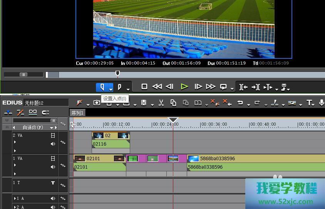Click the Set Out point button
The width and height of the screenshot is (325, 209).
click(120, 87)
